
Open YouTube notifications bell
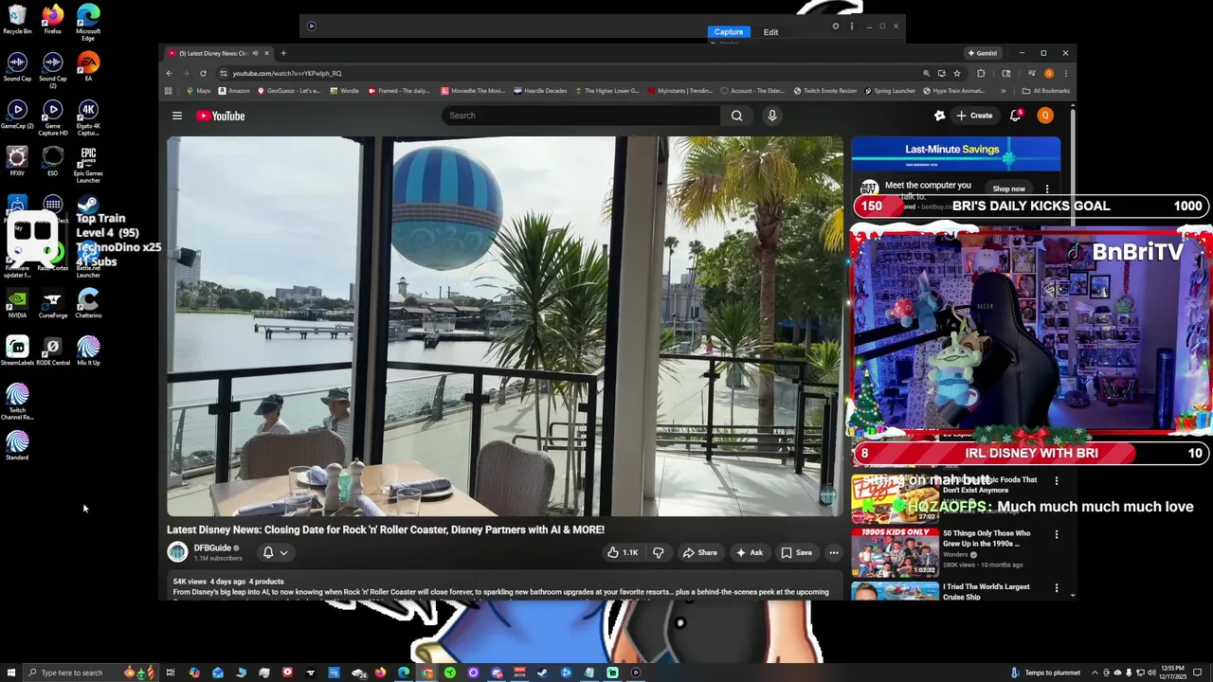(x=1015, y=116)
